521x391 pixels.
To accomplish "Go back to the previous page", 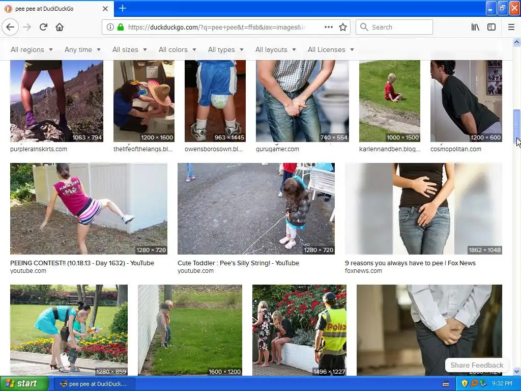I will (x=10, y=27).
